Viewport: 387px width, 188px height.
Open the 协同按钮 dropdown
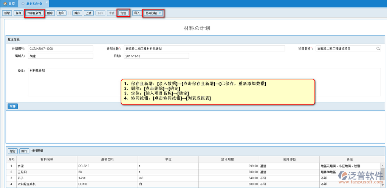[153, 13]
